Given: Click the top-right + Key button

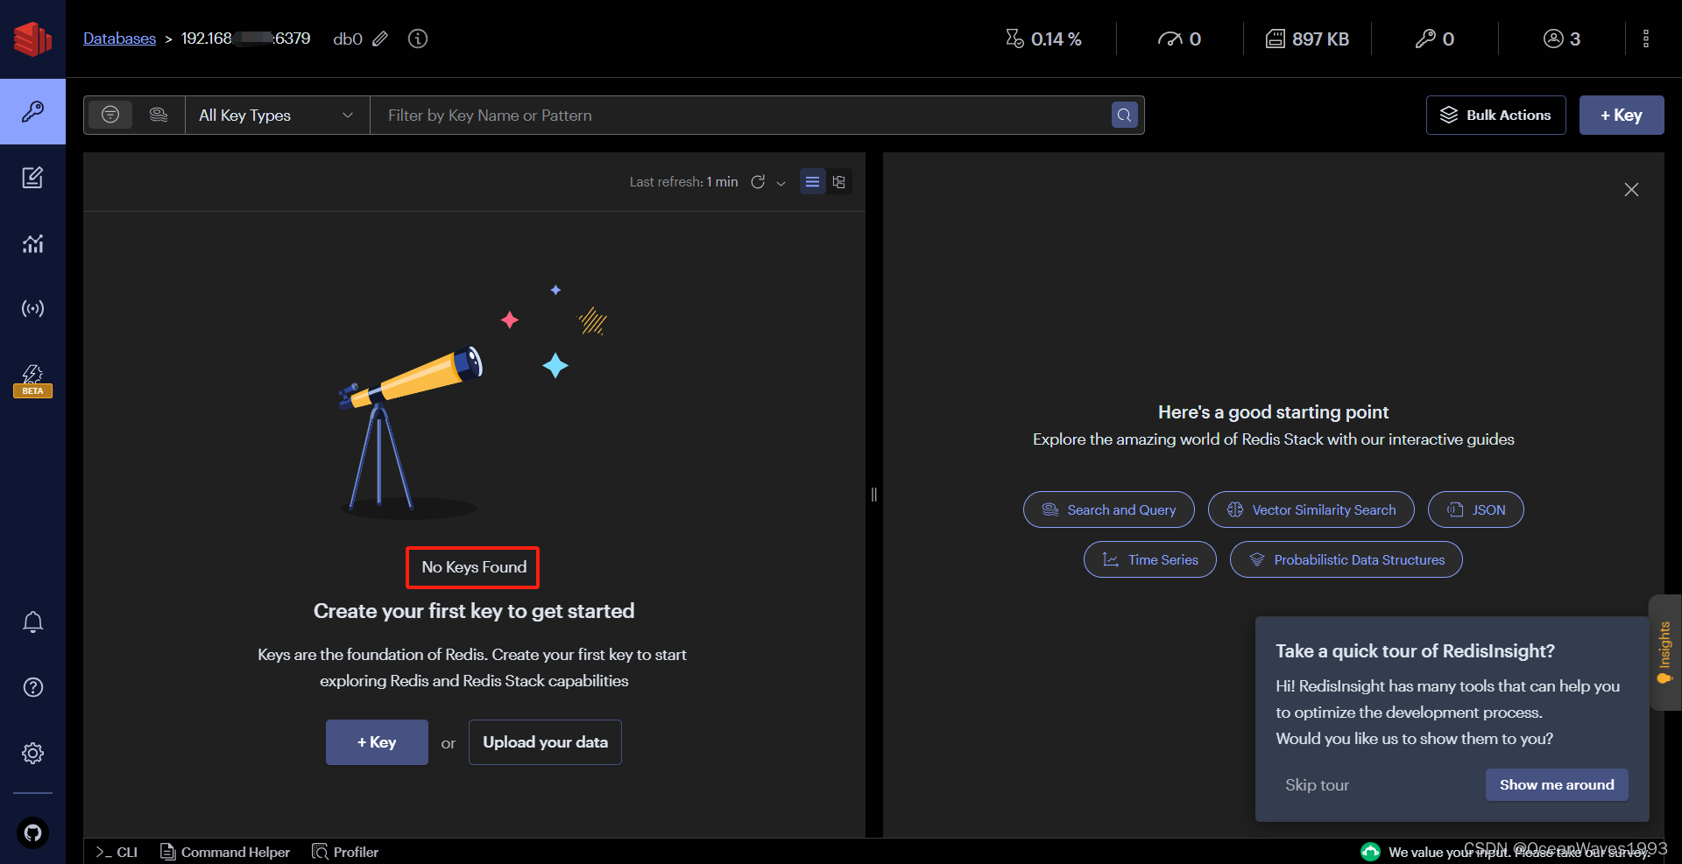Looking at the screenshot, I should (x=1621, y=115).
